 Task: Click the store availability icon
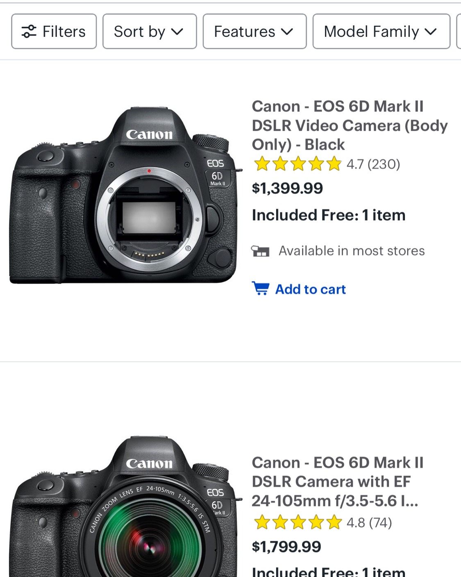(260, 251)
